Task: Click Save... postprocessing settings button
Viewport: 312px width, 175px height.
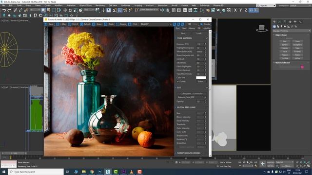Action: [x=183, y=34]
